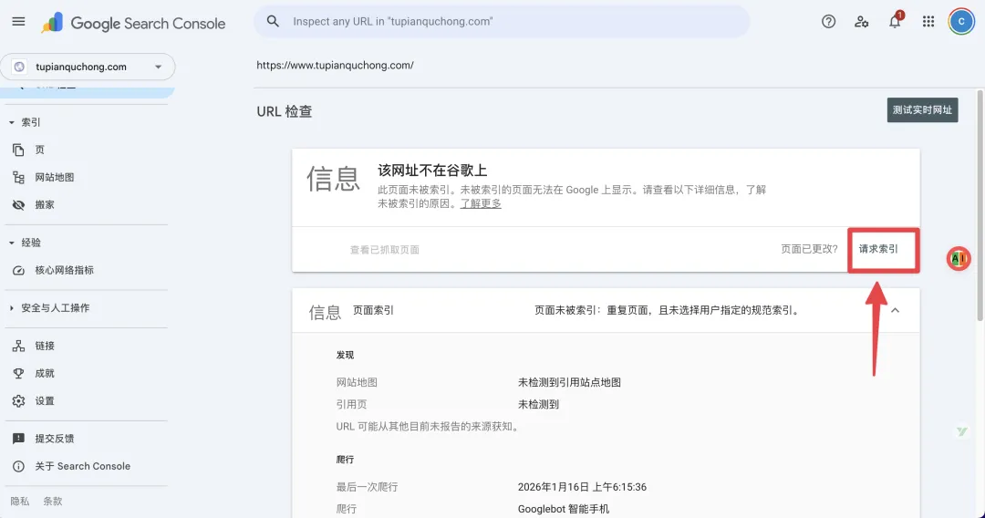Open the account profile avatar
The width and height of the screenshot is (985, 518).
coord(961,22)
